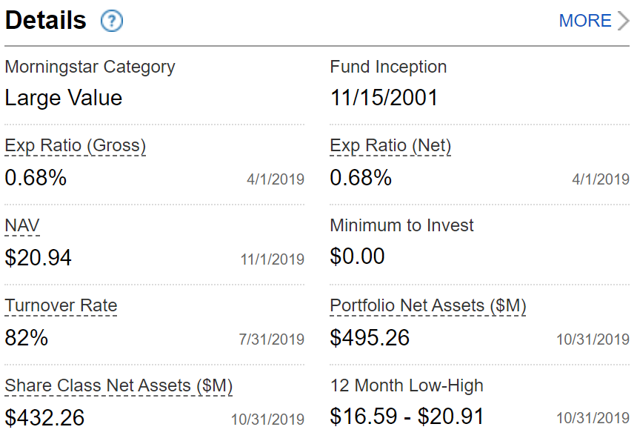
Task: Click the help question mark icon beside Details
Action: (x=111, y=21)
